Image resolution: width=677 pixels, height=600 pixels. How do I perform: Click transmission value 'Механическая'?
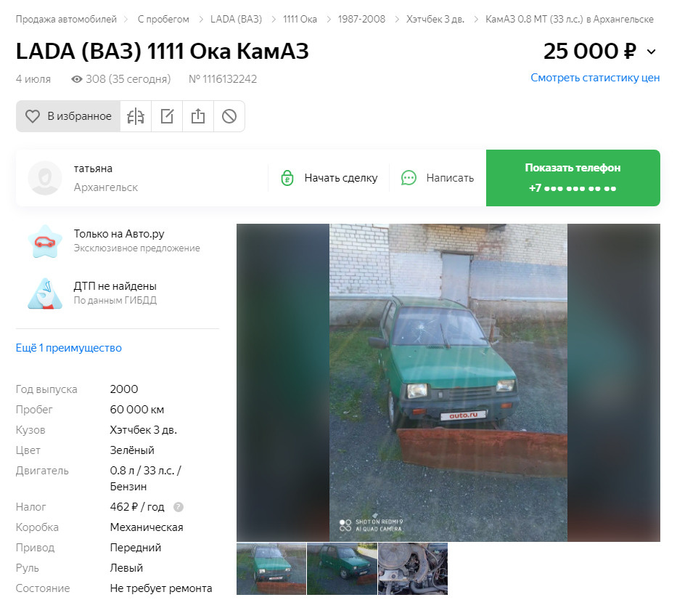147,527
